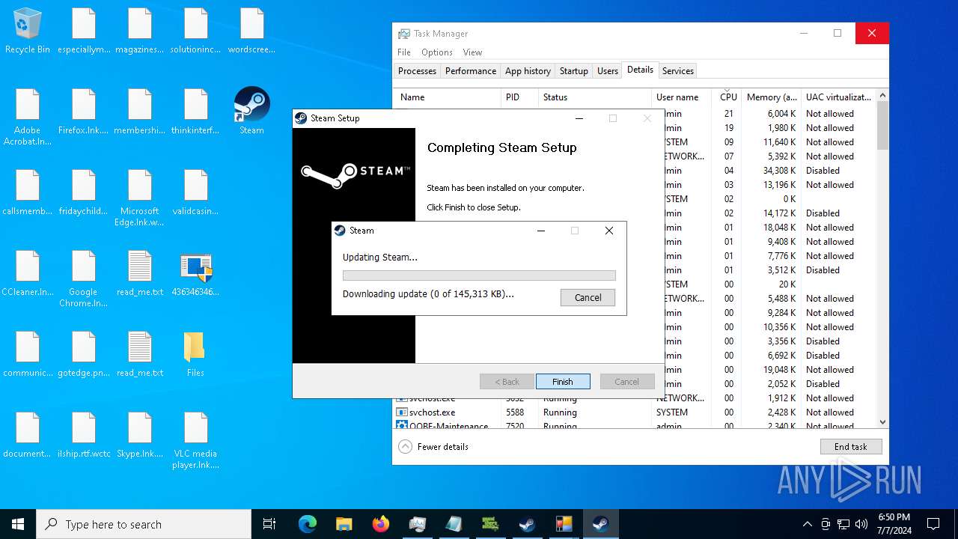Select the solutioninc... desktop file

195,31
